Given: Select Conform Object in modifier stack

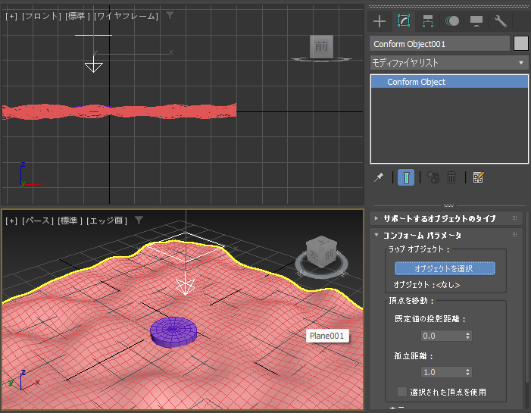Looking at the screenshot, I should 449,82.
